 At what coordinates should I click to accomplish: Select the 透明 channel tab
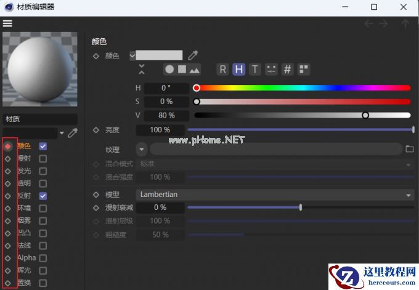coord(24,183)
